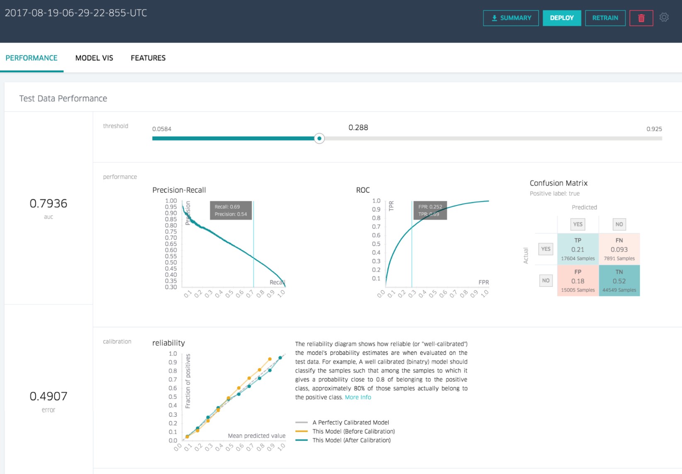Click the Predicted YES label box

click(577, 225)
